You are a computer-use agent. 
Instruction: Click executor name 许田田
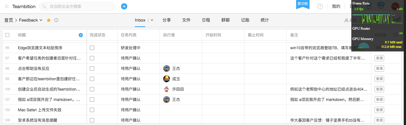tap(178, 89)
